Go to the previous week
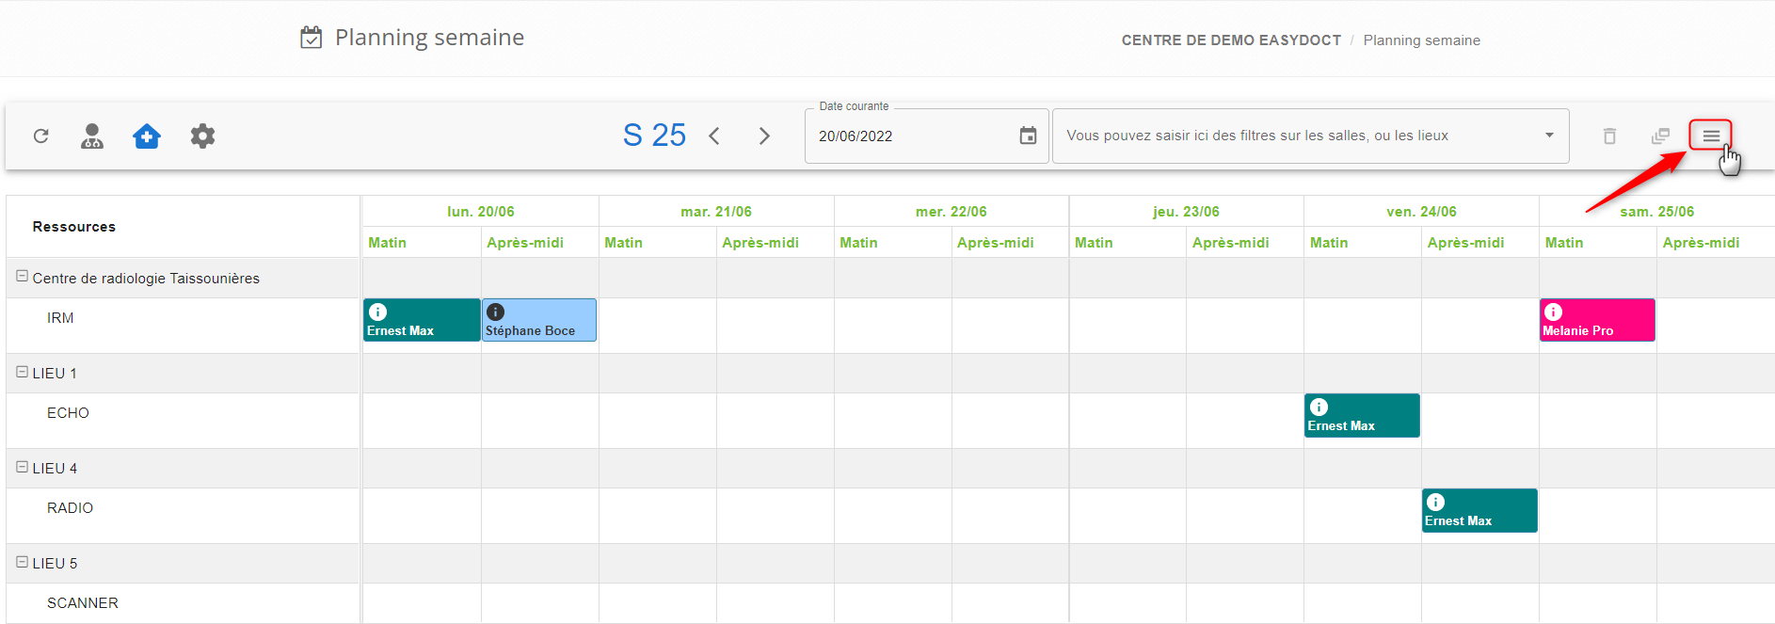The image size is (1775, 624). pos(714,136)
